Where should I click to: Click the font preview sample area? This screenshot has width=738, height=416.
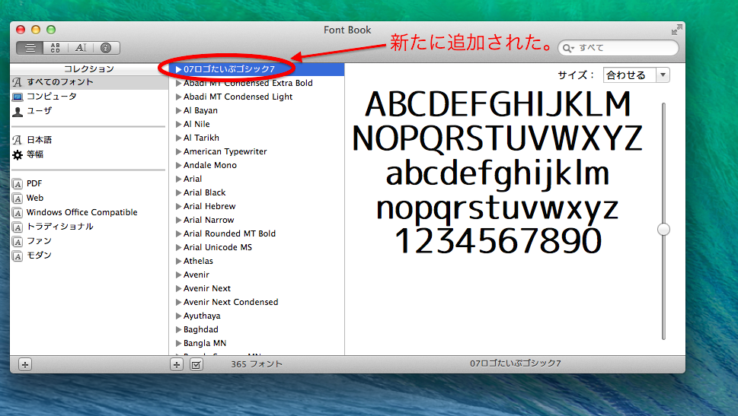click(x=497, y=173)
